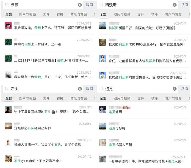
Task: Open corgi avatar beside 石头 g10s message
Action: click(x=8, y=159)
